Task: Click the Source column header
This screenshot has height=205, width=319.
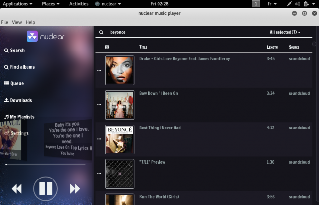Action: [x=294, y=47]
